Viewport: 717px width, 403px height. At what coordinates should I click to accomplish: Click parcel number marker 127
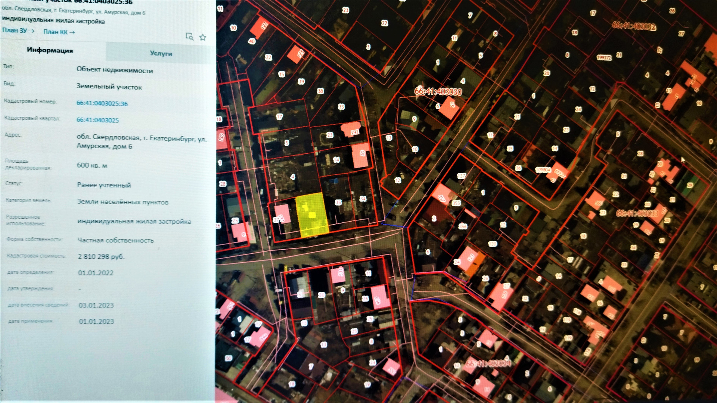pos(461,176)
